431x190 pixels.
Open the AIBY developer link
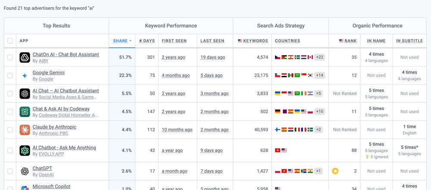44,61
